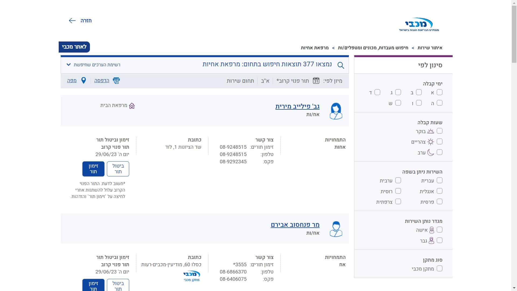
Task: Click the female nurse avatar of פילייב מירית
Action: click(x=336, y=111)
